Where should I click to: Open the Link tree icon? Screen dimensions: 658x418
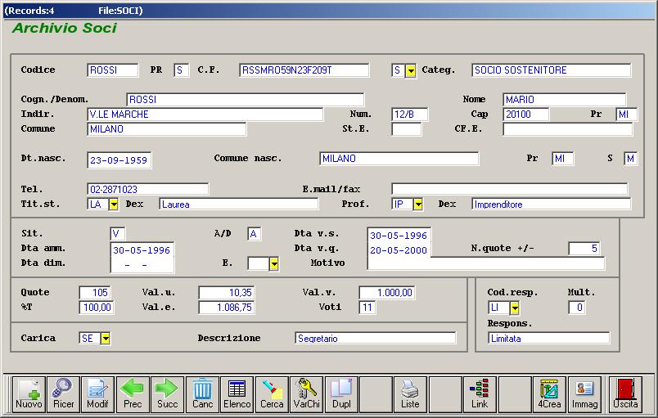point(480,393)
